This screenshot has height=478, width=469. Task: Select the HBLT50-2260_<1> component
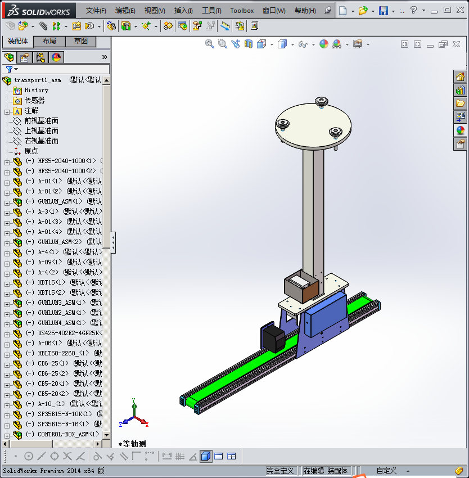(x=64, y=353)
